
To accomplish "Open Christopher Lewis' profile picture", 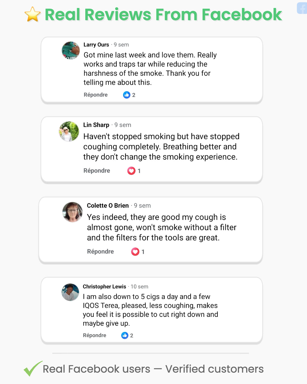I will coord(70,292).
